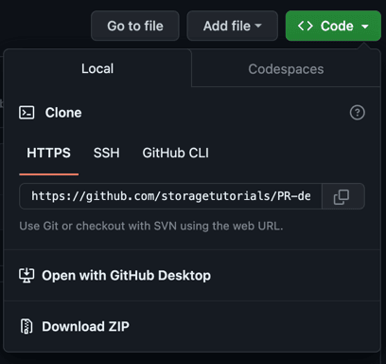Choose the SSH clone option
The image size is (386, 364).
[107, 153]
